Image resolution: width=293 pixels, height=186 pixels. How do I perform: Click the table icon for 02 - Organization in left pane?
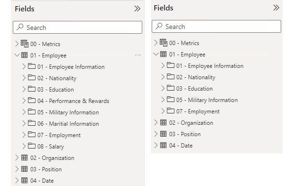click(24, 158)
